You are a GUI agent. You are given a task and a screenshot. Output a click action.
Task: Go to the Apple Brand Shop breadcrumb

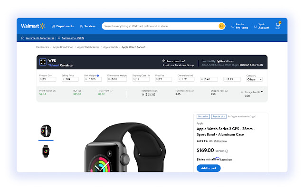click(x=63, y=47)
